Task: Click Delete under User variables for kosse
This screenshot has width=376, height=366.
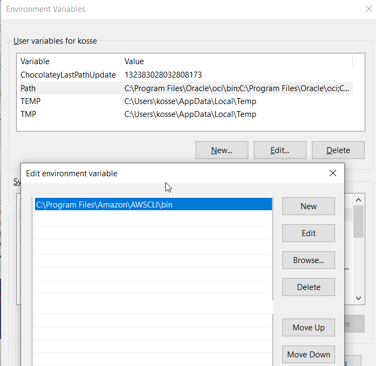Action: point(338,150)
